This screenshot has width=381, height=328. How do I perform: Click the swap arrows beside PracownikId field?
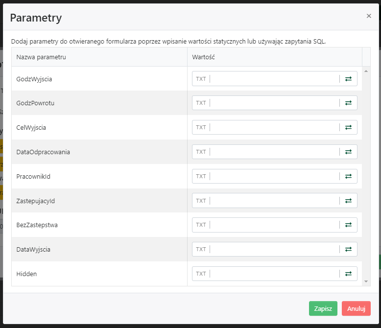[x=348, y=176]
